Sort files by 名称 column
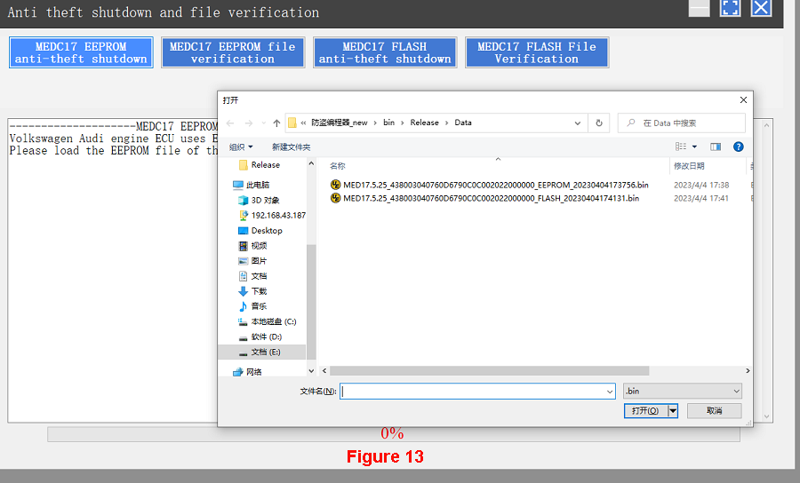800x483 pixels. (338, 166)
